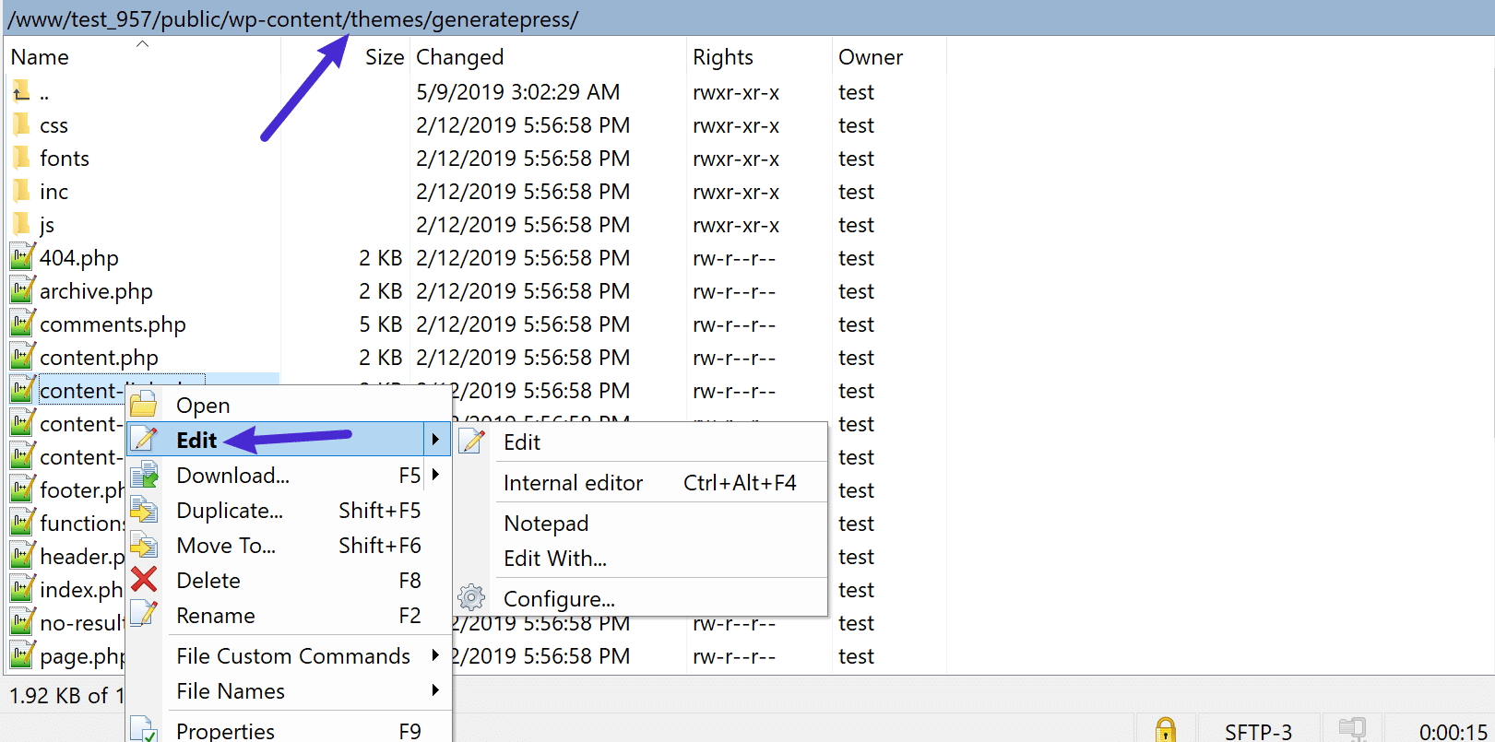
Task: Click the Download icon in context menu
Action: point(144,476)
